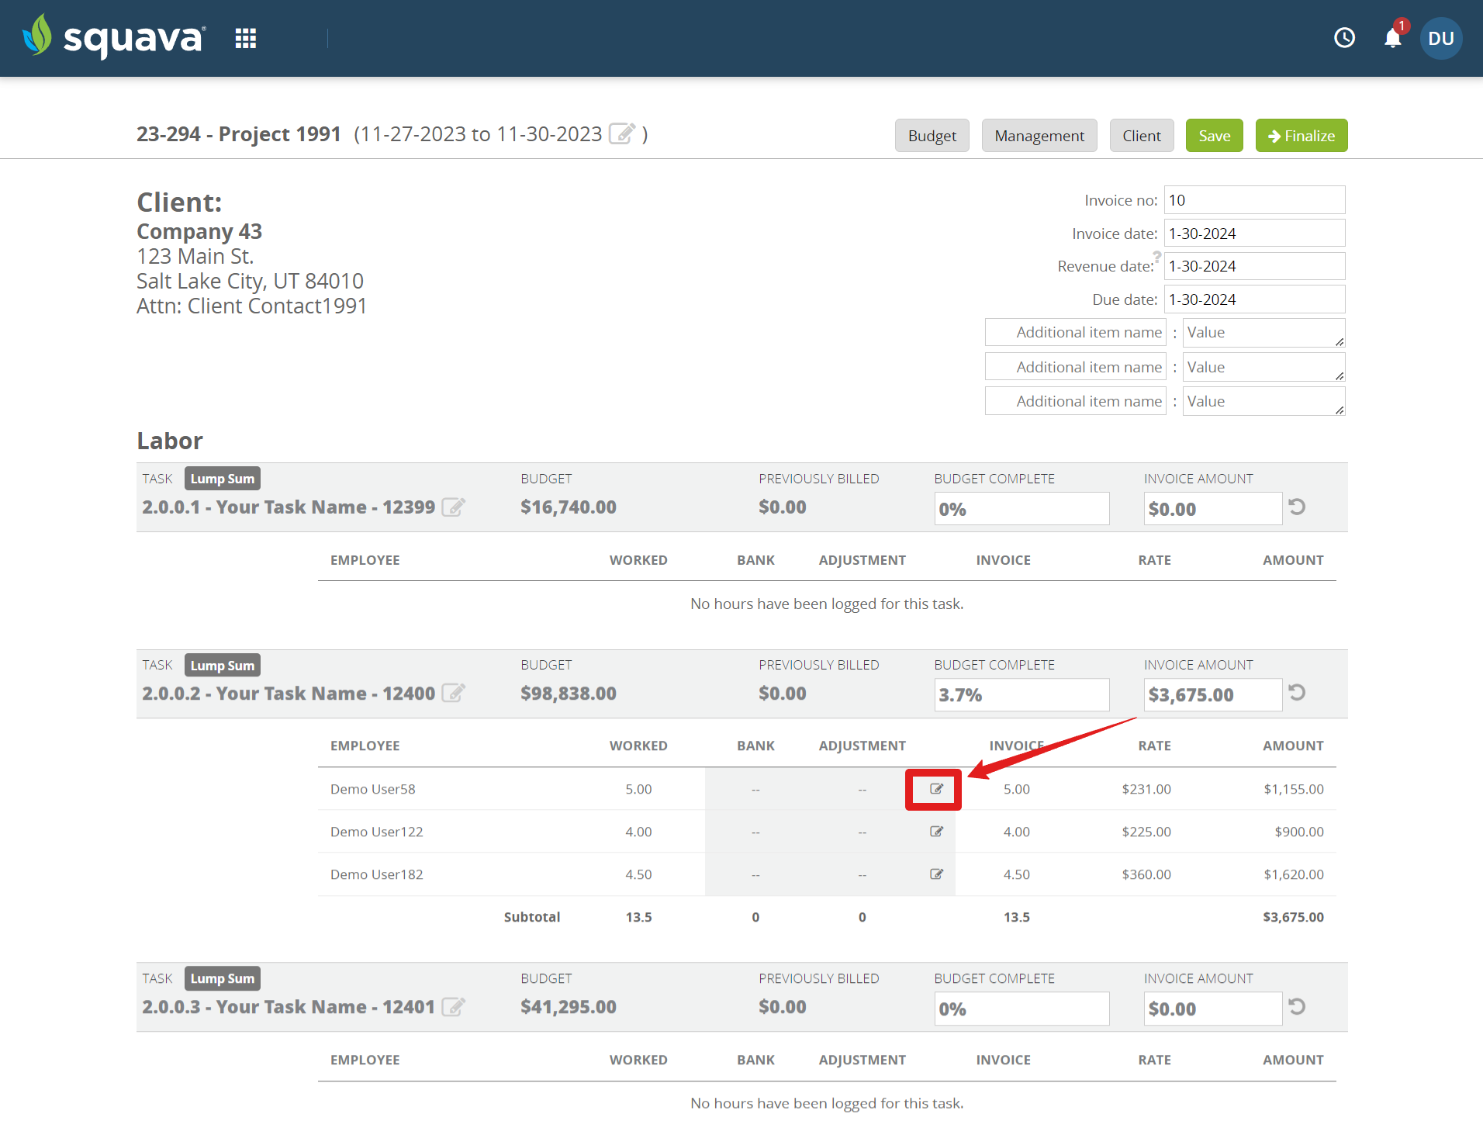
Task: Edit task name 12399 pencil icon
Action: [x=453, y=507]
